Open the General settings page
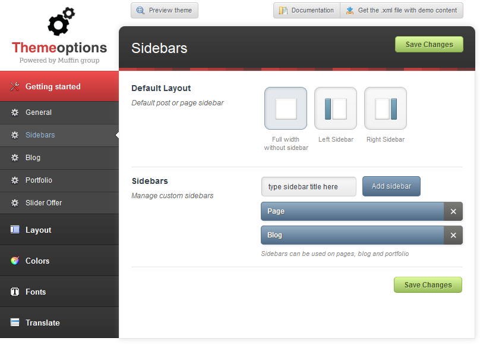The image size is (480, 344). coord(59,112)
